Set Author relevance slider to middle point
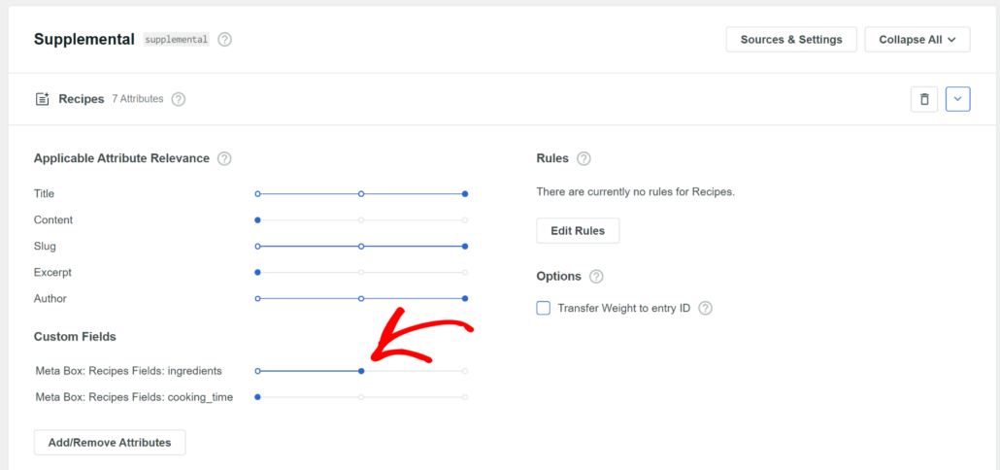The width and height of the screenshot is (1000, 470). pyautogui.click(x=361, y=298)
